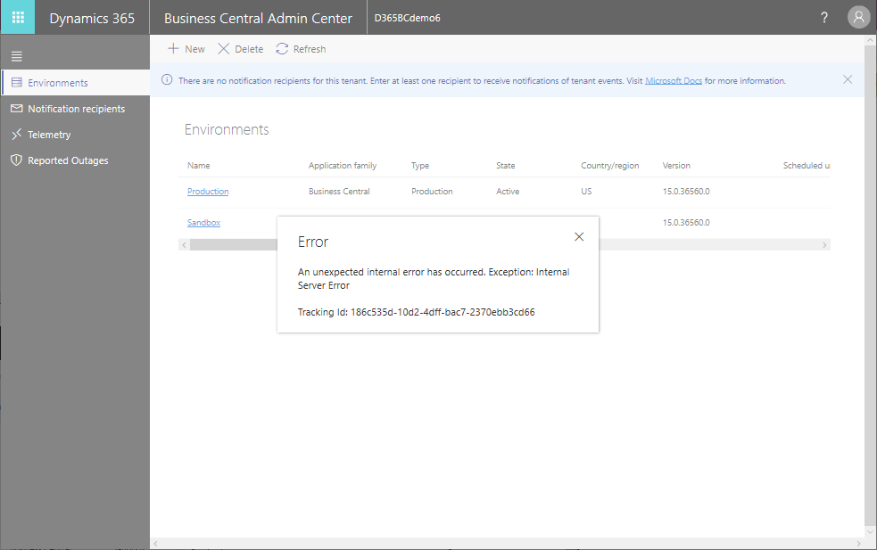This screenshot has height=550, width=877.
Task: Click the Tracking Id text in the error dialog
Action: tap(416, 312)
